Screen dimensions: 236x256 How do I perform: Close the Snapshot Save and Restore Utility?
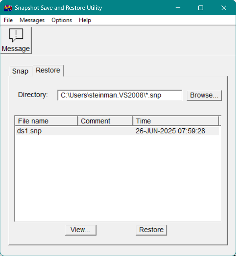coord(224,8)
